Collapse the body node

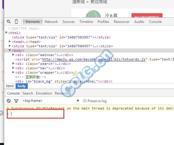pyautogui.click(x=10, y=50)
